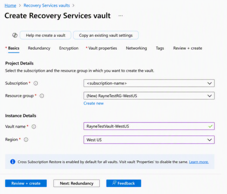Viewport: 227px width, 194px height.
Task: Click the blue info icon in the Cross Subscription banner
Action: pyautogui.click(x=13, y=162)
